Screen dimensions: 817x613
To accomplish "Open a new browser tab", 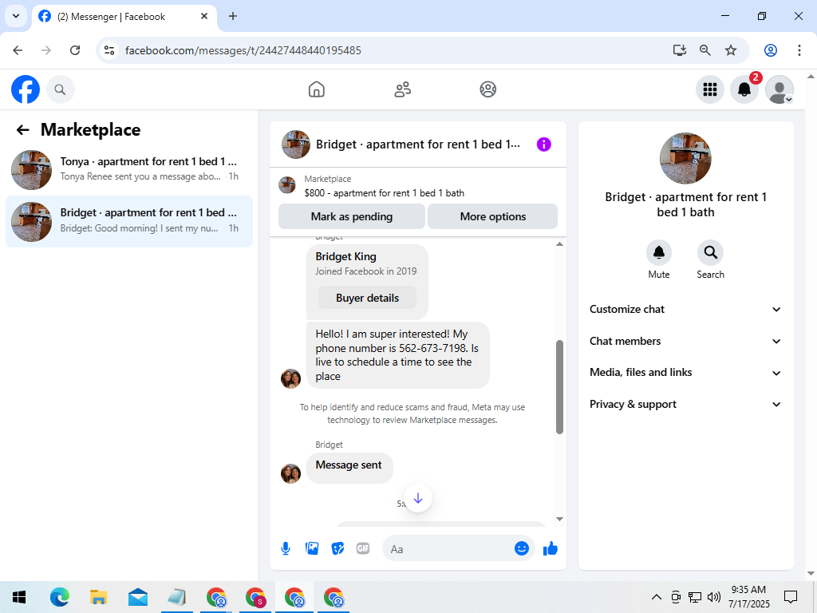I will [x=233, y=16].
